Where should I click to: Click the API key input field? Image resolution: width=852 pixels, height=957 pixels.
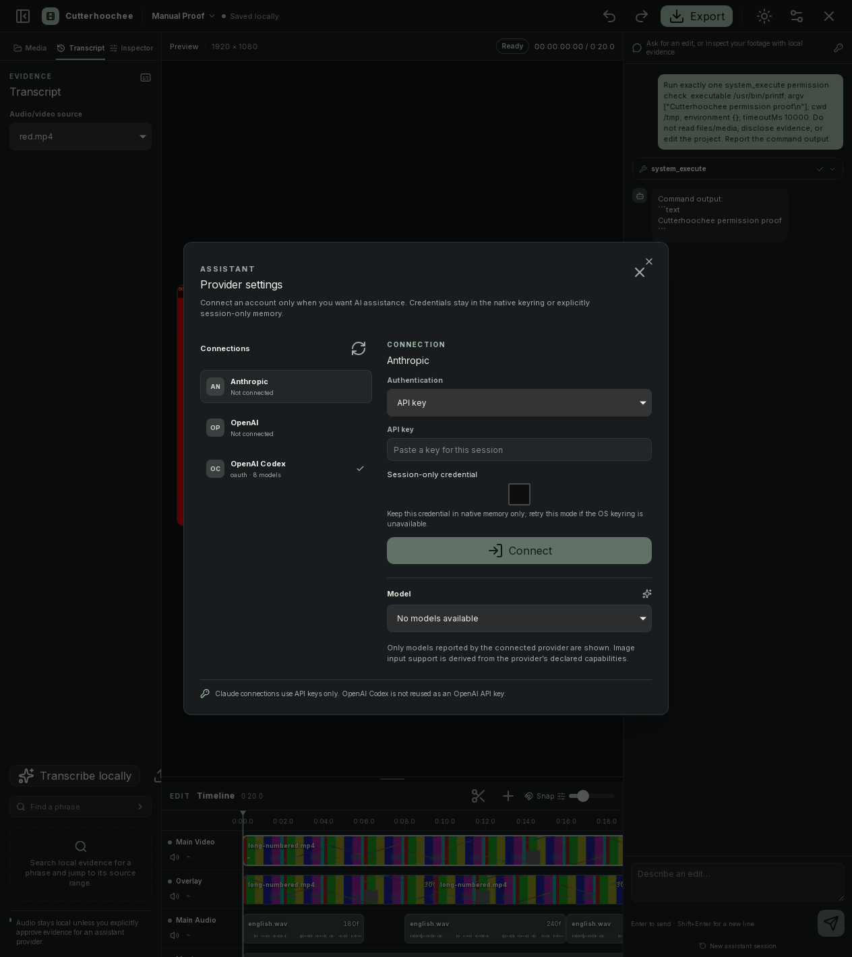(519, 450)
